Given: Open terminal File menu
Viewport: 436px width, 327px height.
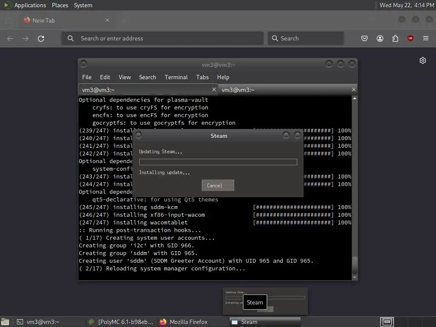Looking at the screenshot, I should coord(87,77).
